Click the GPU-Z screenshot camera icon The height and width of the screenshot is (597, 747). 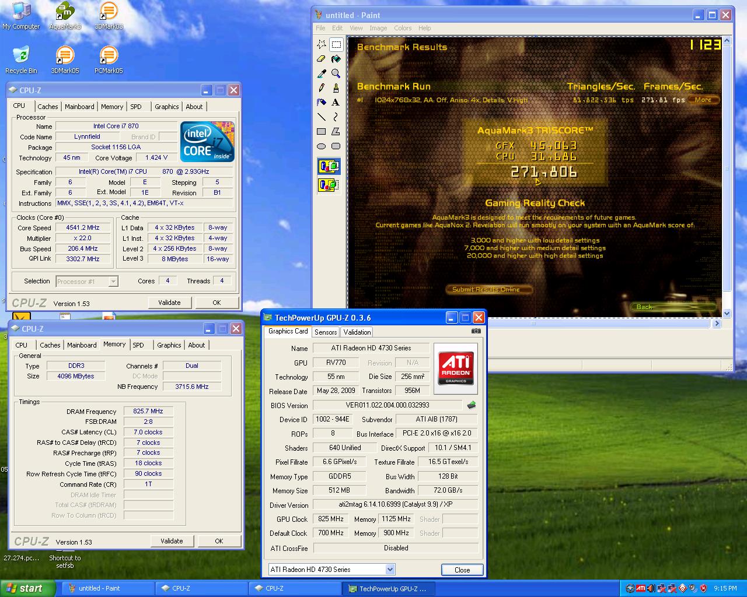(x=476, y=331)
